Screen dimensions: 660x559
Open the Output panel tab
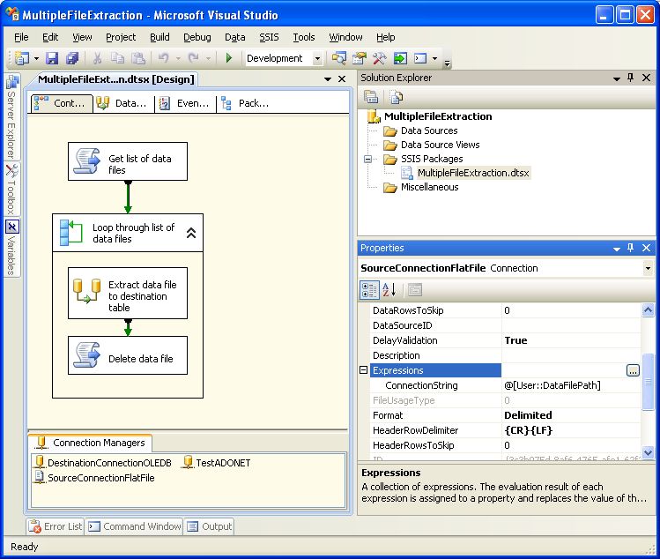tap(210, 526)
